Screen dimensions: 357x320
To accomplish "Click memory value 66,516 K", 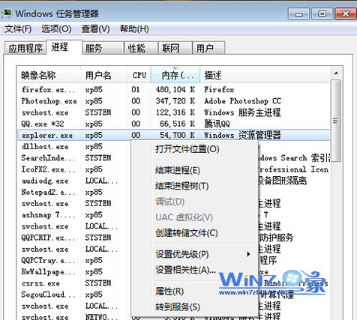I will click(x=178, y=124).
